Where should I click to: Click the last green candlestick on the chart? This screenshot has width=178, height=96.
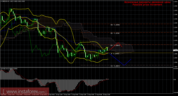(x=107, y=49)
